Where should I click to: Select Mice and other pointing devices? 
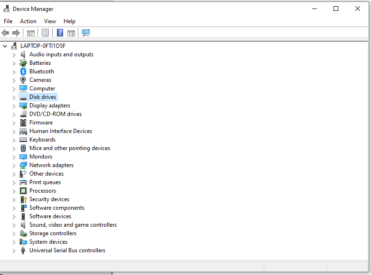pos(70,148)
